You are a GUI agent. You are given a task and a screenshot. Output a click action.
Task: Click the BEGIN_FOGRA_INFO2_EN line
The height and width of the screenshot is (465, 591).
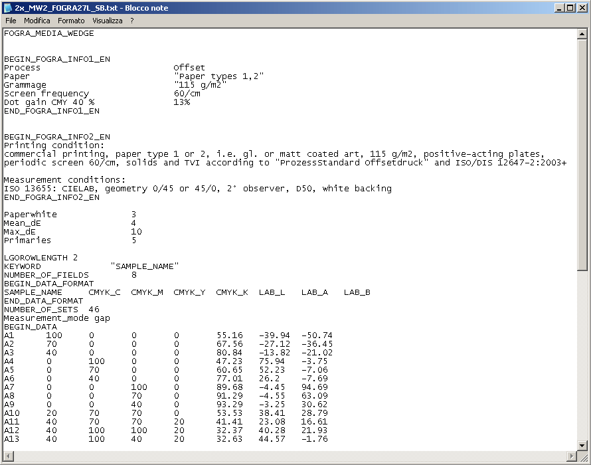[x=57, y=137]
